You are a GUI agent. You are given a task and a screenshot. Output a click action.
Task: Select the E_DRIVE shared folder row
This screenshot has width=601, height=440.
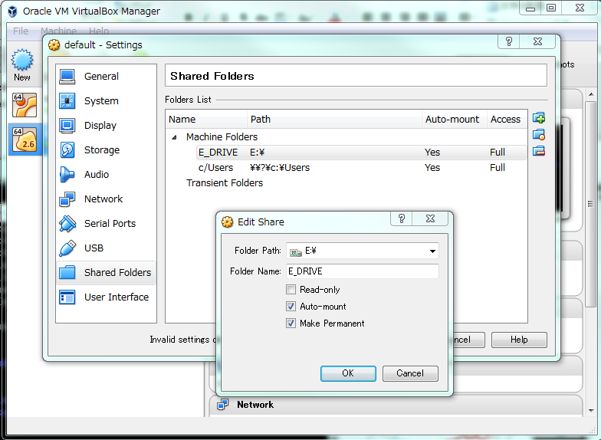[362, 152]
